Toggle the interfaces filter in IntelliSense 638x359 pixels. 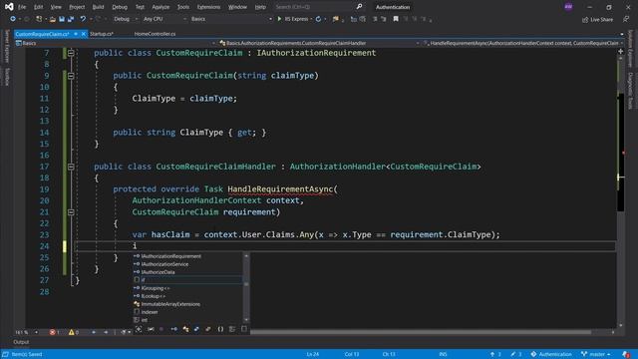[174, 329]
